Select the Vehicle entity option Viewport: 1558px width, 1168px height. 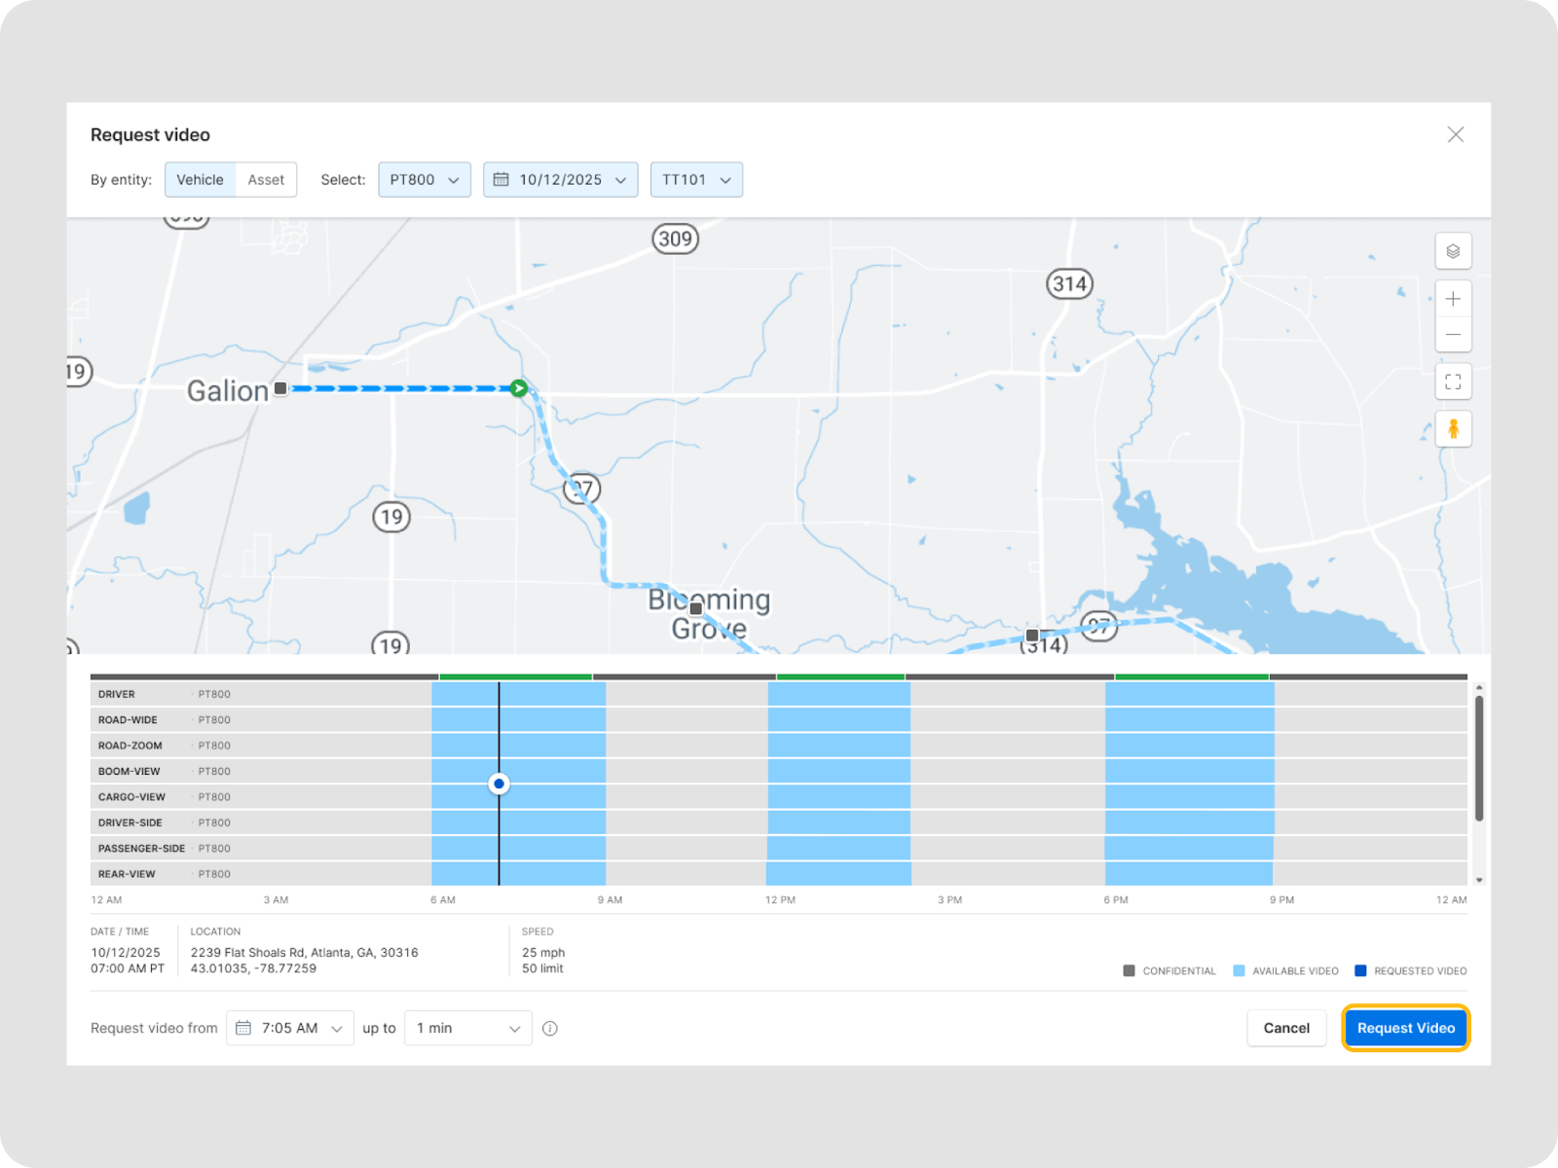click(x=200, y=180)
